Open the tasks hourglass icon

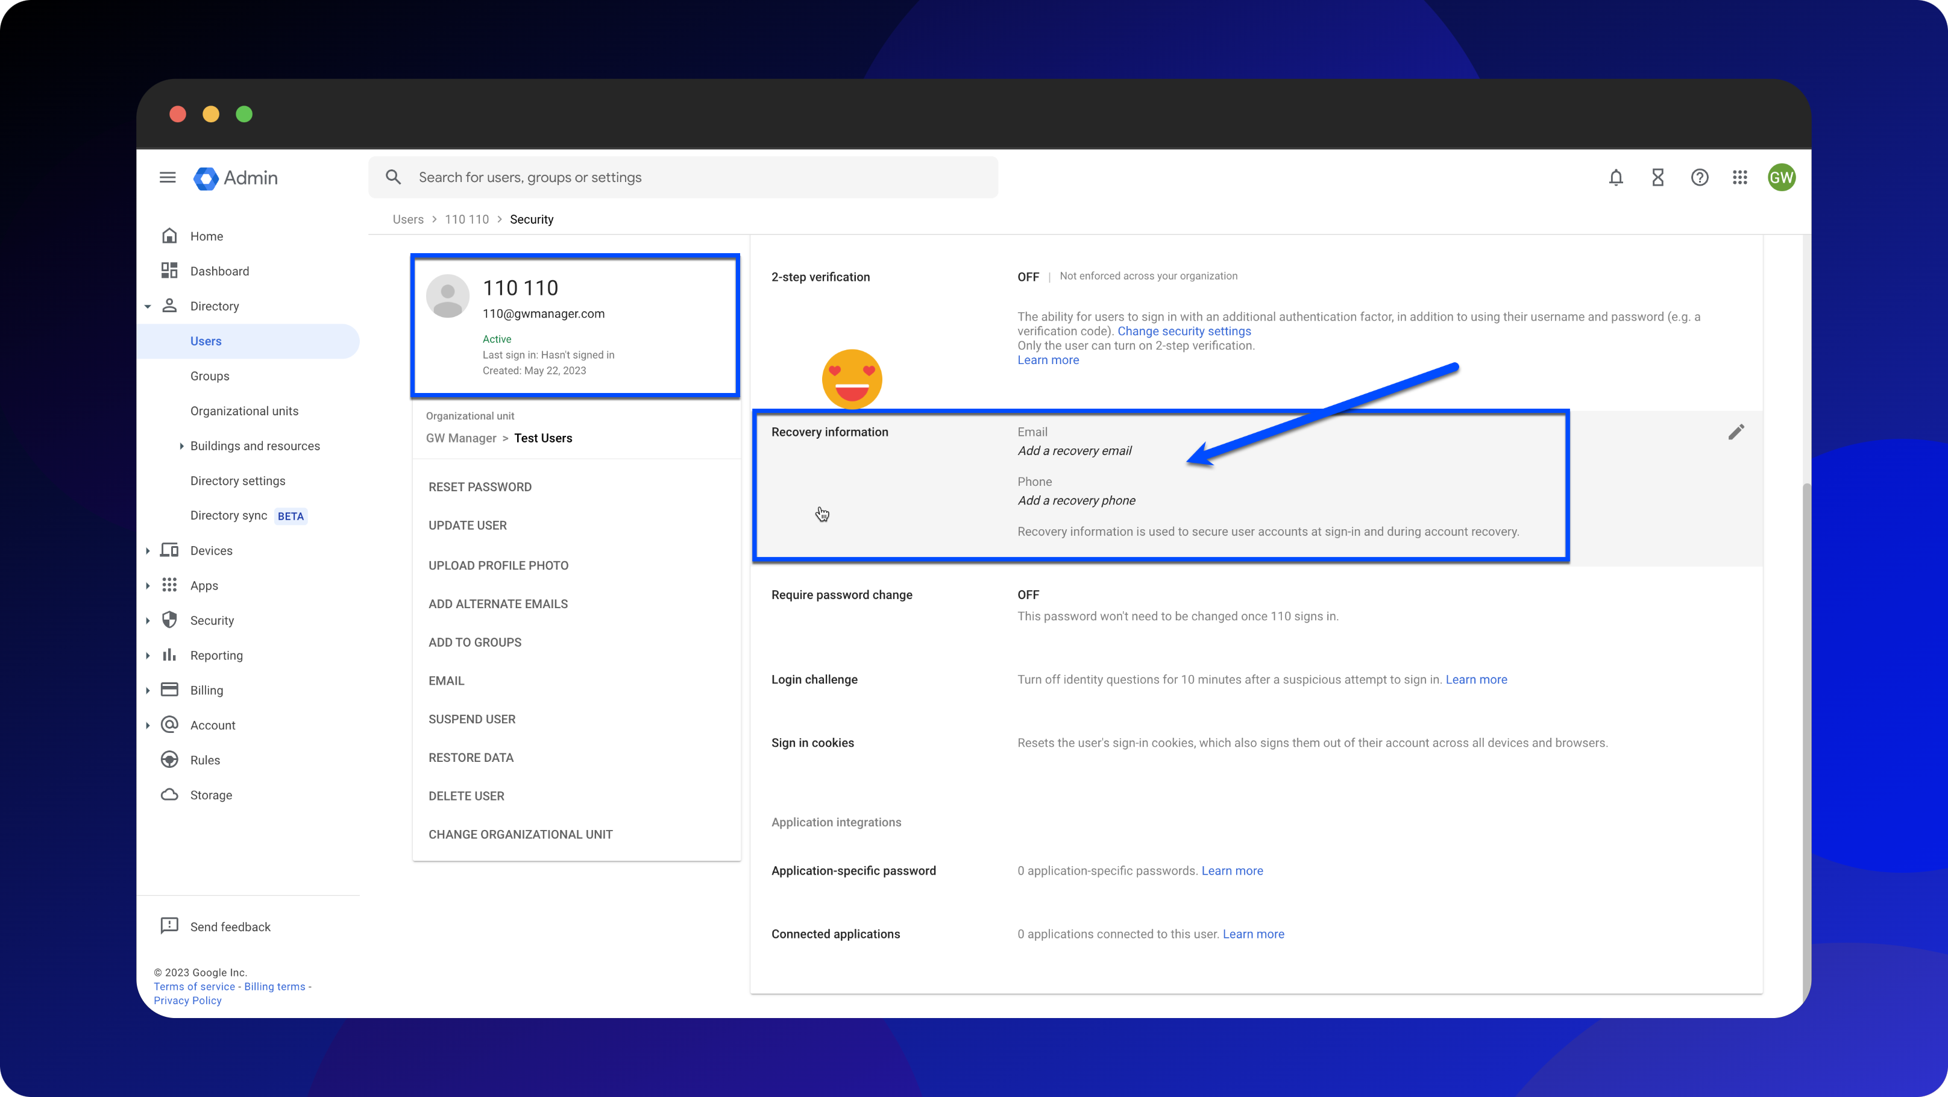[x=1657, y=178]
